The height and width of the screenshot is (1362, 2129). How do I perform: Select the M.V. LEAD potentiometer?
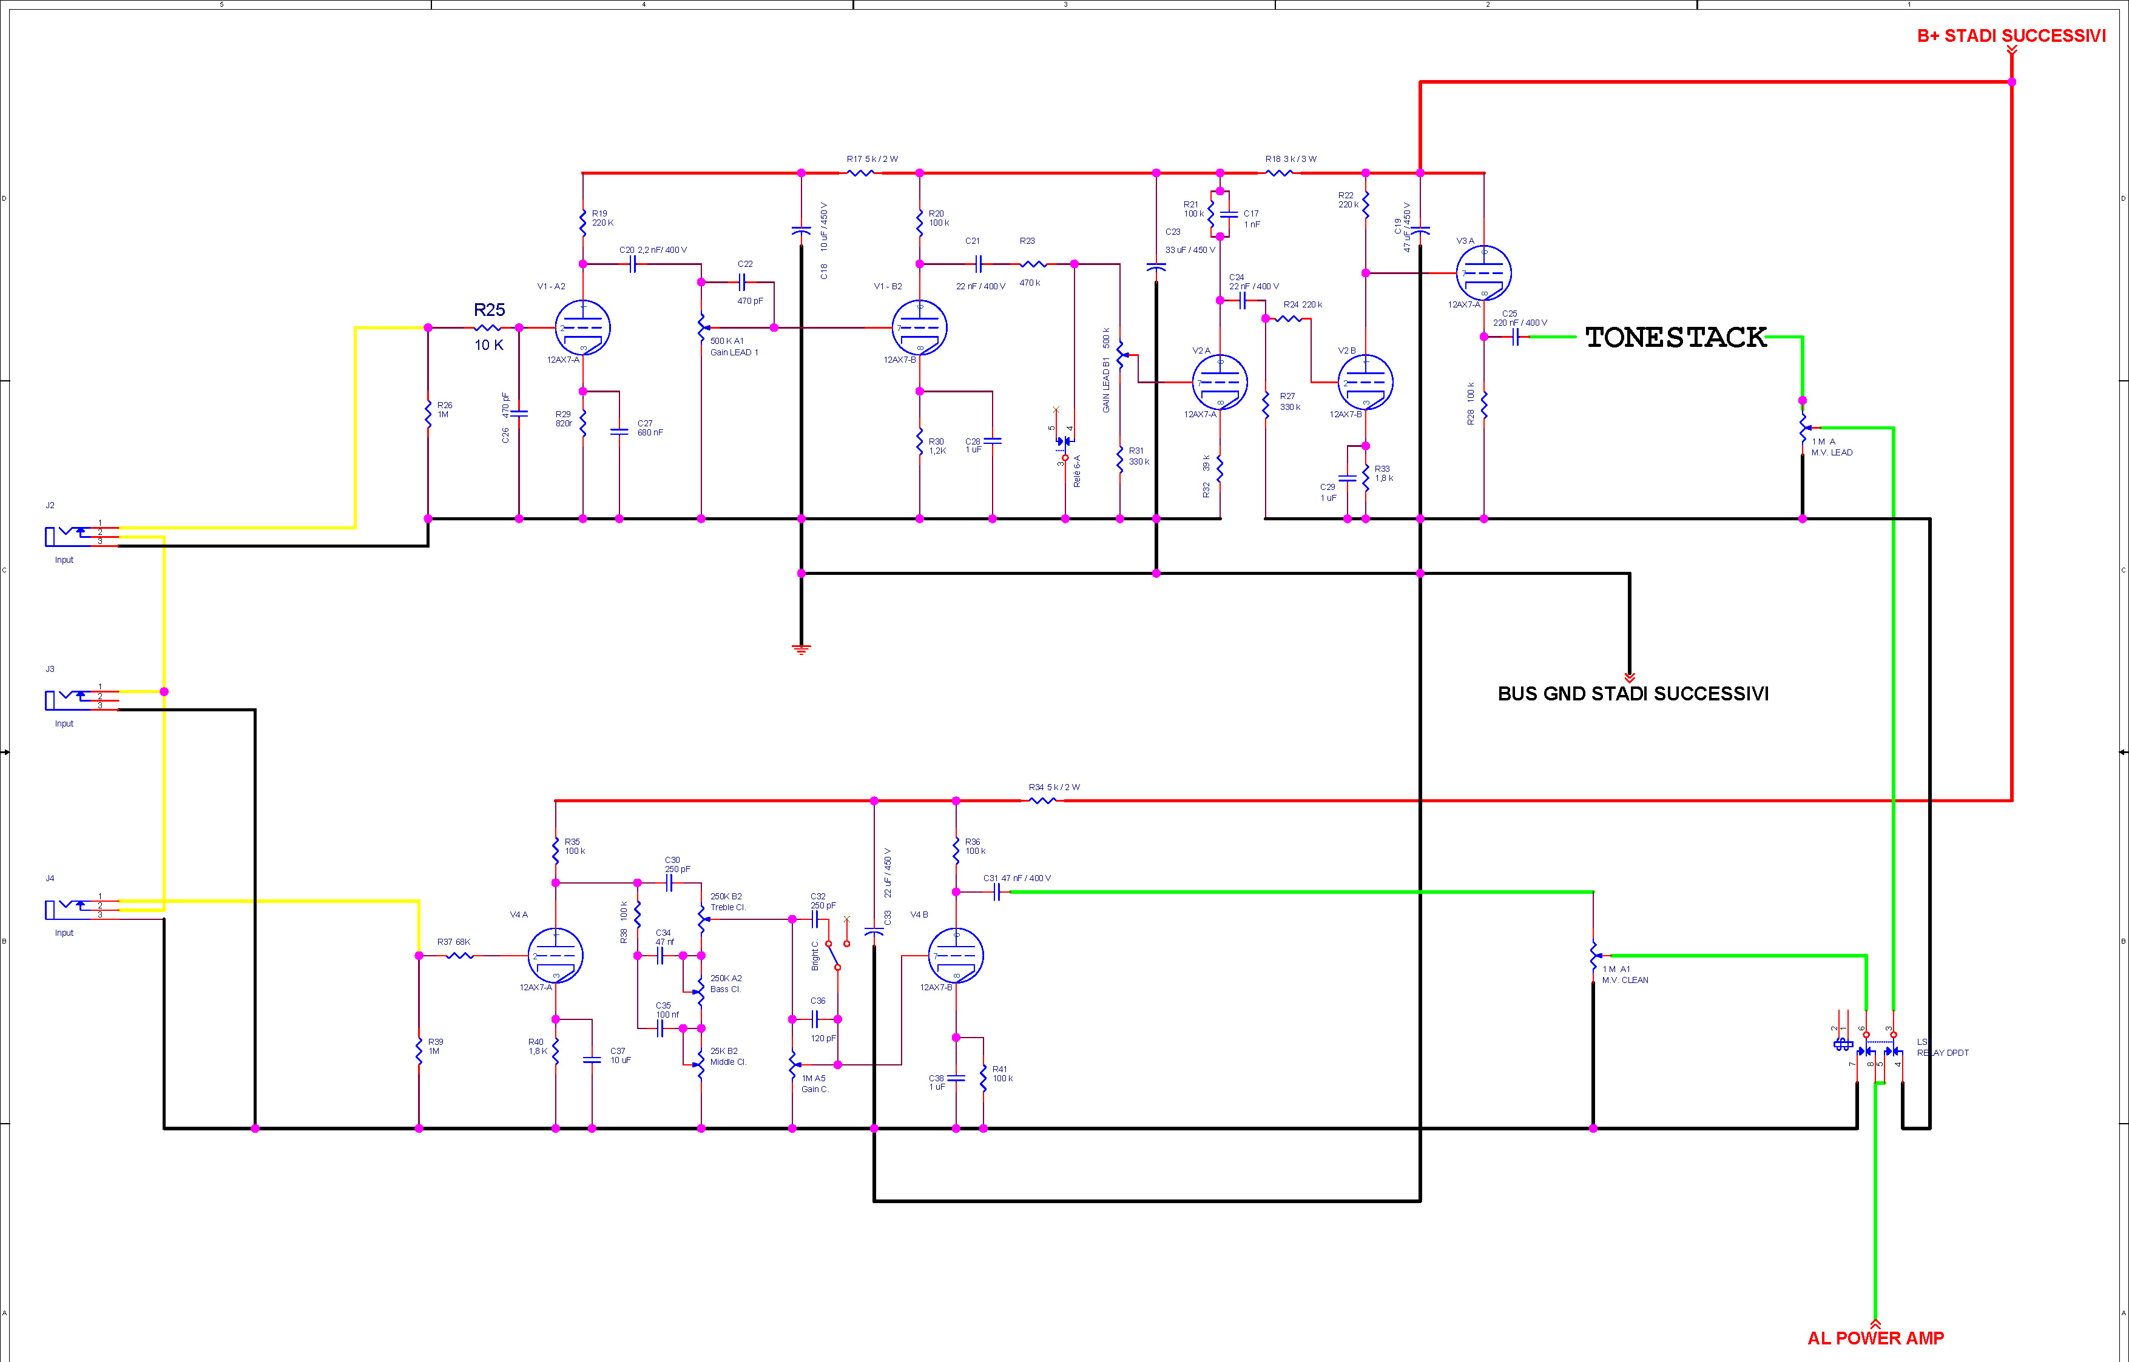[1803, 429]
